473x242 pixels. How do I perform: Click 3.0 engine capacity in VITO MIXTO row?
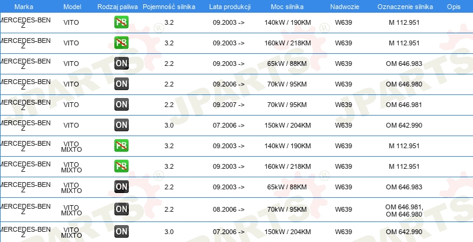coord(169,232)
